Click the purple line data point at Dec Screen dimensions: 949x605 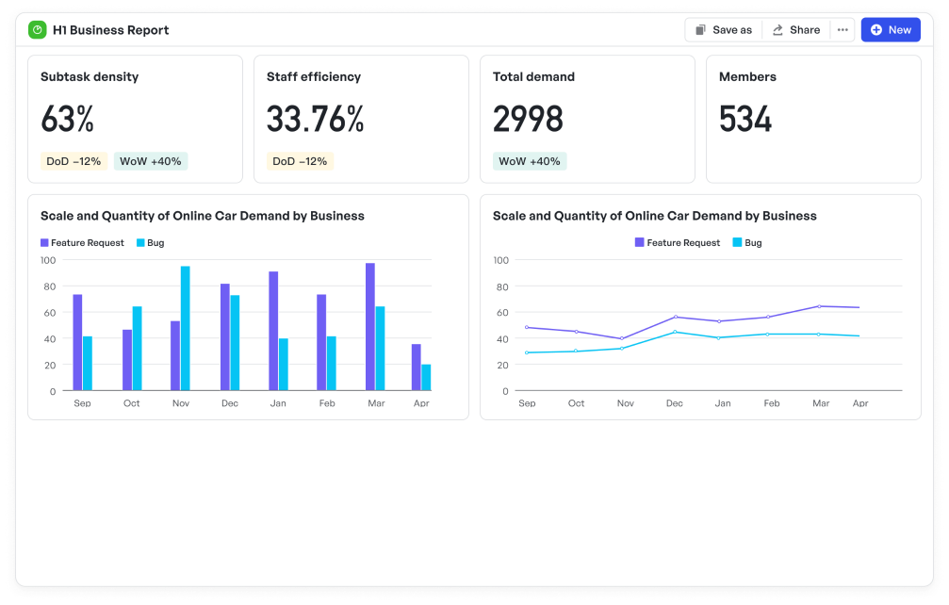point(675,317)
